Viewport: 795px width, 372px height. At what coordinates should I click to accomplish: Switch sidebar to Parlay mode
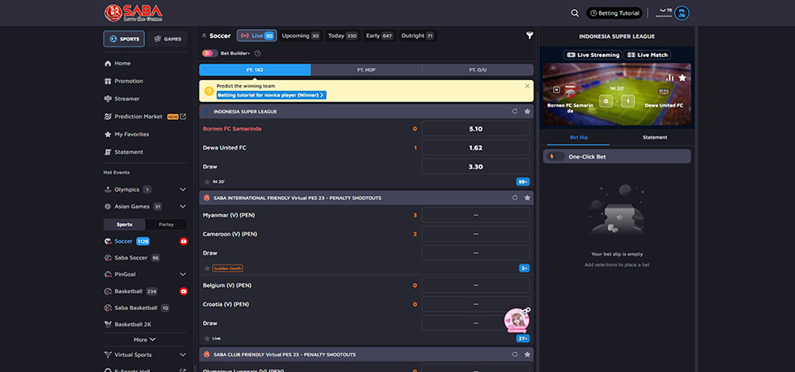click(166, 225)
